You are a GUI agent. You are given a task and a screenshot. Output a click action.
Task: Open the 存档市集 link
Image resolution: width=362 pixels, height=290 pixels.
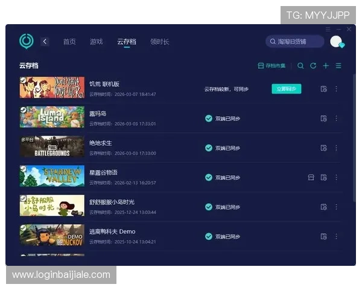(271, 66)
